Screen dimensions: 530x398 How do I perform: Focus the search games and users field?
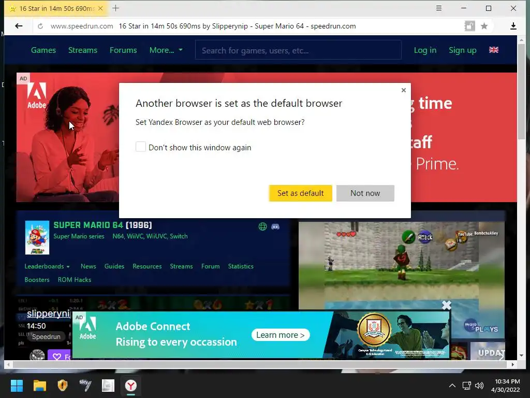coord(298,50)
